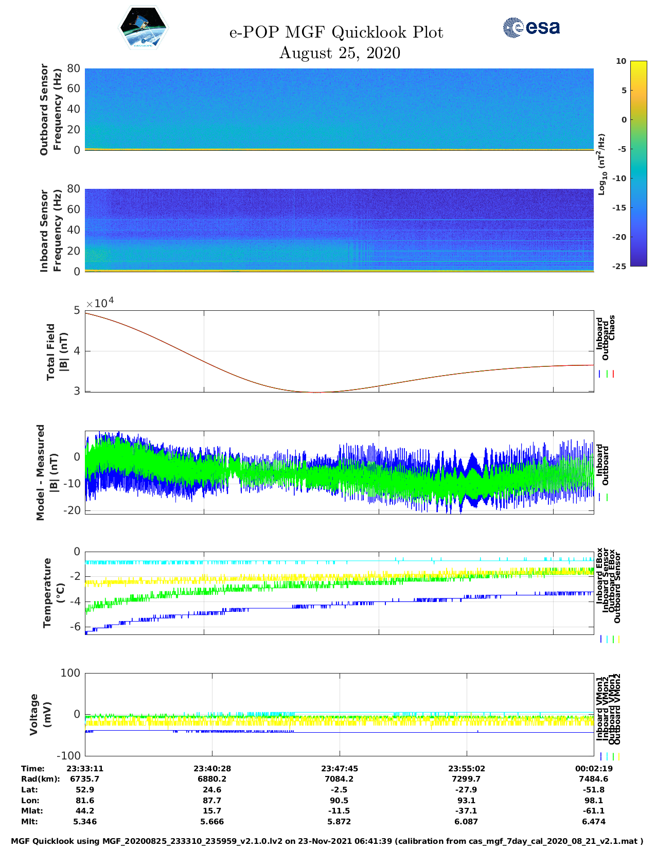Click the minimum of the Total Field curve
The image size is (656, 849).
point(315,392)
